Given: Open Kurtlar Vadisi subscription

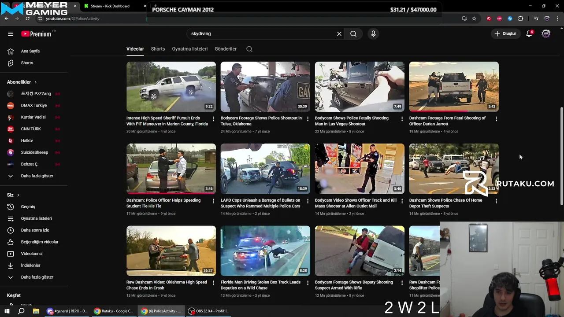Looking at the screenshot, I should 34,117.
